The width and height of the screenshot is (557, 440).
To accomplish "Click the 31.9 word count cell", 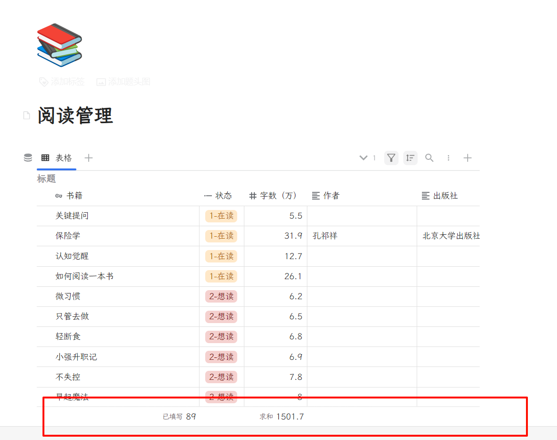I will (x=276, y=236).
